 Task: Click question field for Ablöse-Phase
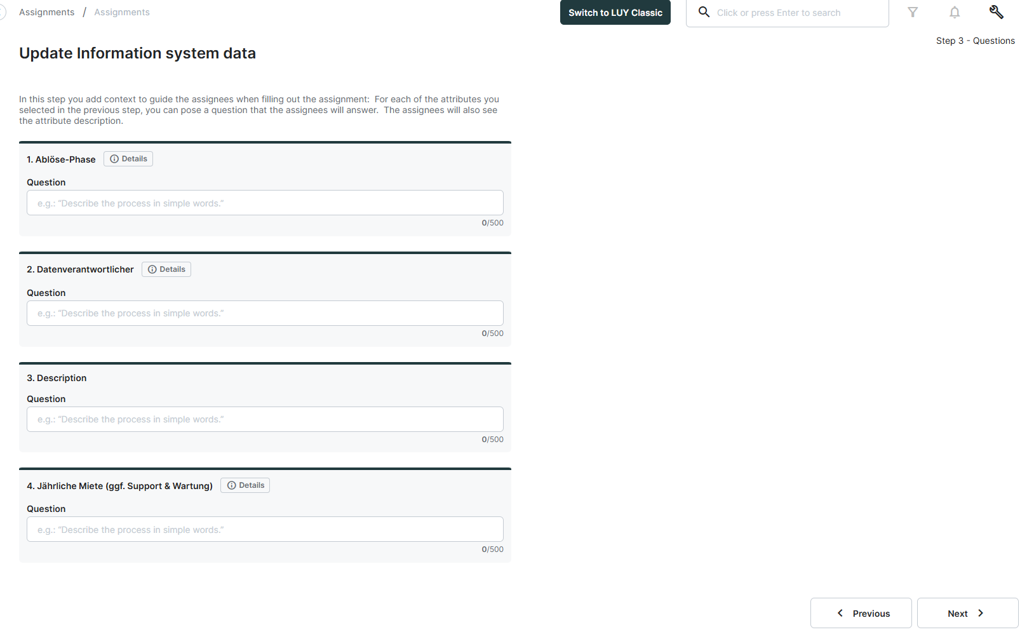coord(265,203)
